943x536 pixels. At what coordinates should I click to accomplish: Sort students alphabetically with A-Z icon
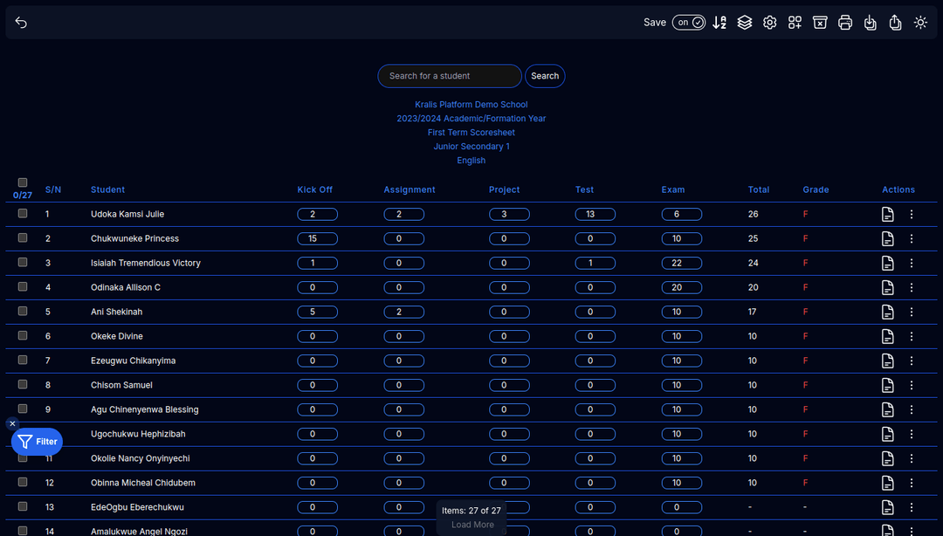[x=719, y=23]
